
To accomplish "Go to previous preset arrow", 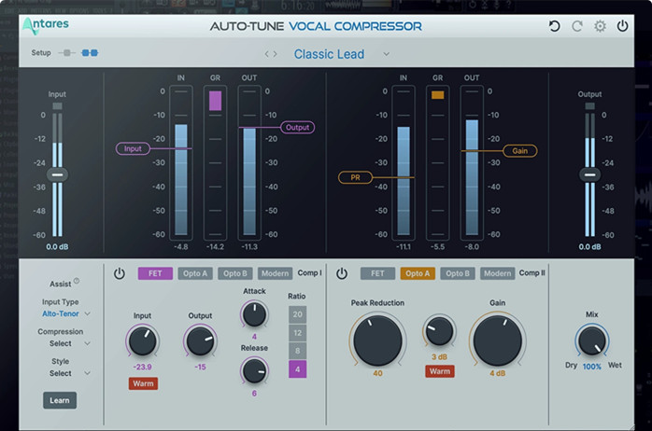I will [x=266, y=54].
